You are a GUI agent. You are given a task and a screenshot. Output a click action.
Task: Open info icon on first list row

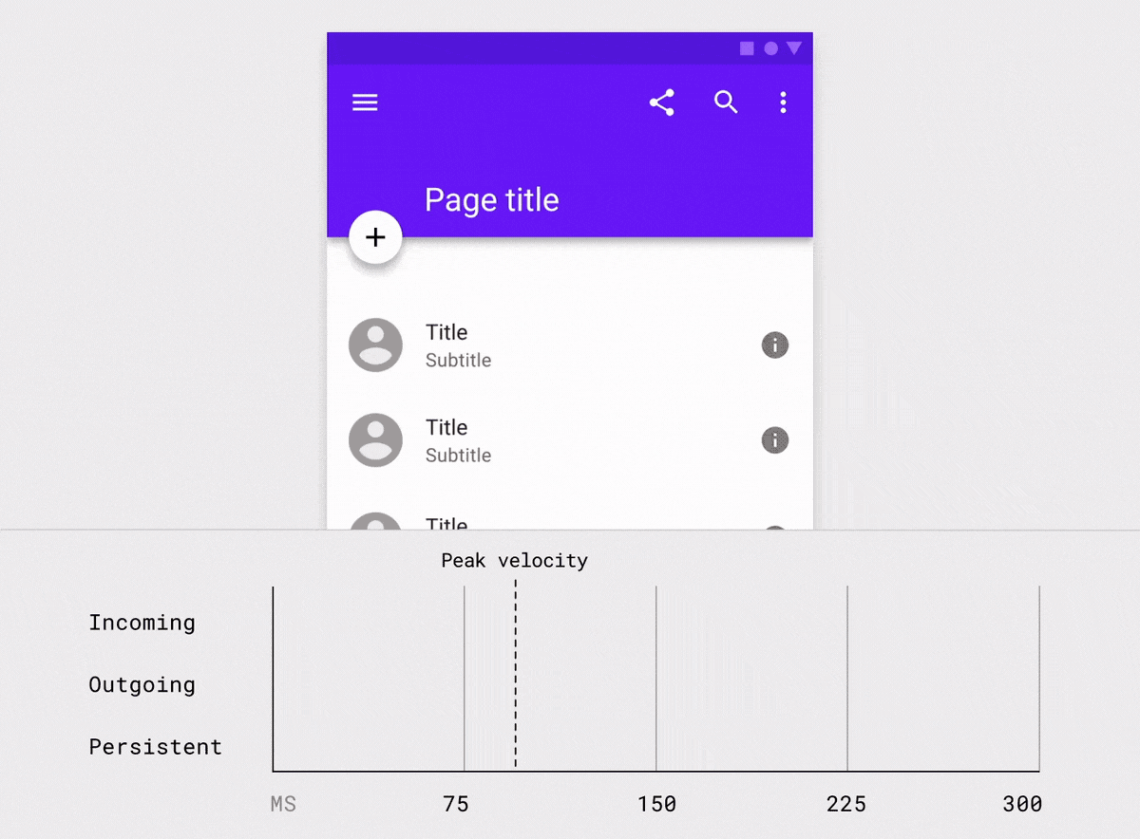[775, 345]
